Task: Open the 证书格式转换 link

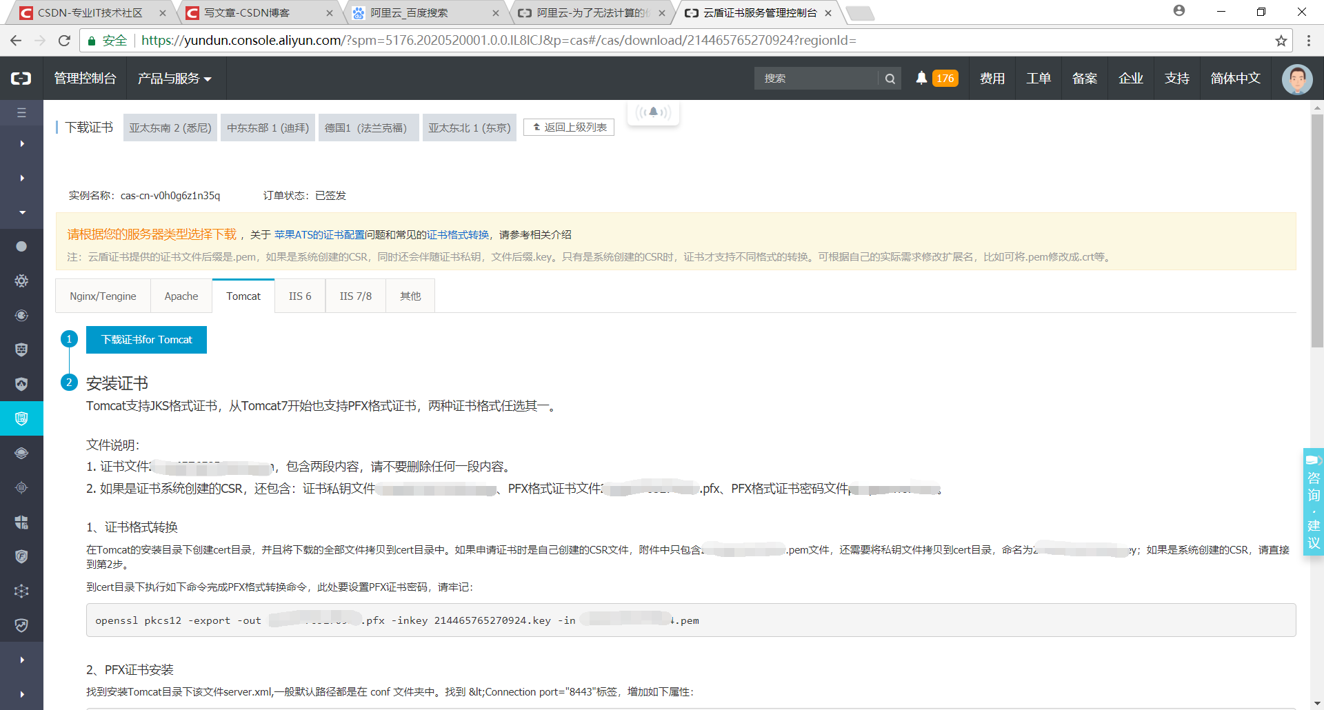Action: pos(458,235)
